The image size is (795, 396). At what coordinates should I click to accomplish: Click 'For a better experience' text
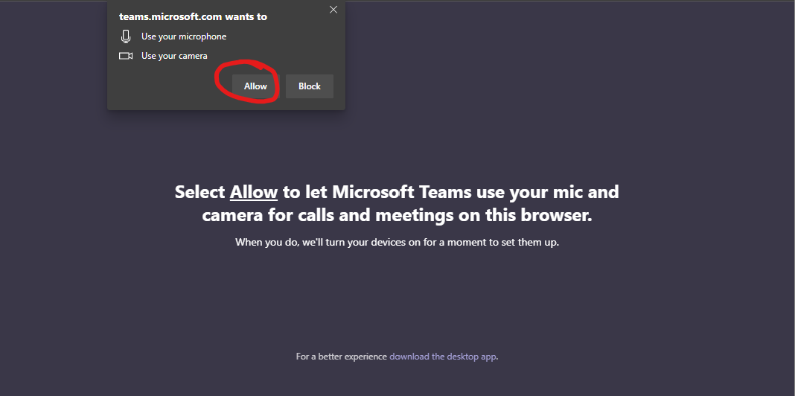341,357
